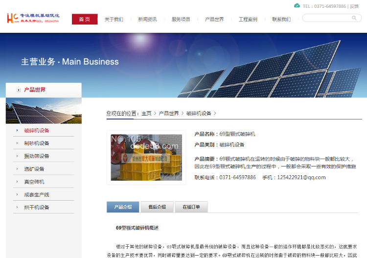
Task: Click the bullet arrow next to 真空砖机
Action: (17, 182)
